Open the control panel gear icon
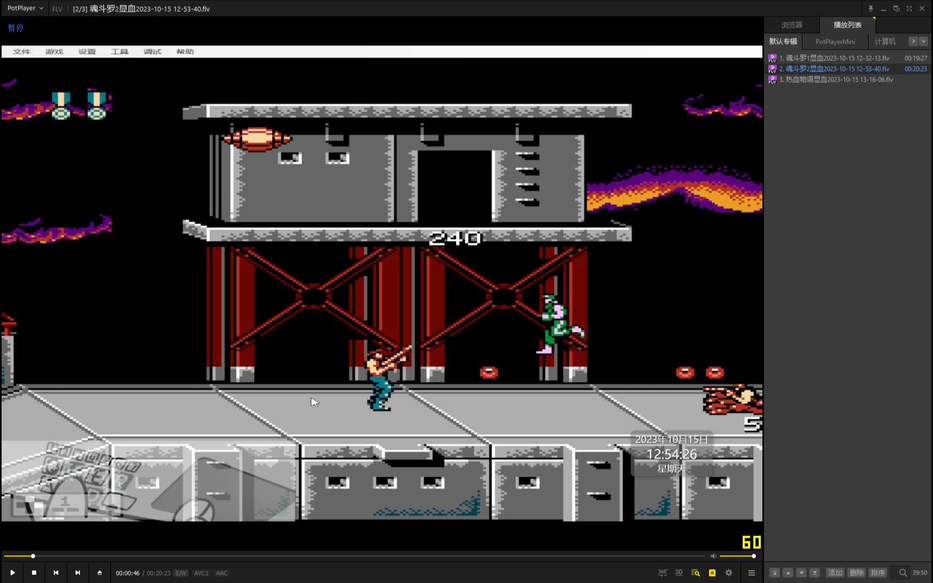 (x=729, y=572)
